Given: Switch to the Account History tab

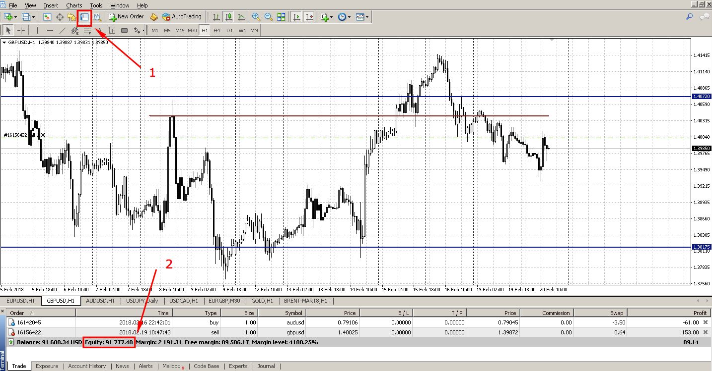Looking at the screenshot, I should pyautogui.click(x=87, y=366).
